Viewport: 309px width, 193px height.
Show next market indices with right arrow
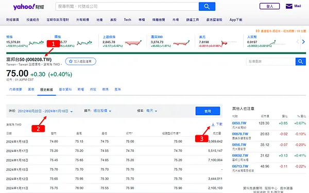[303, 42]
